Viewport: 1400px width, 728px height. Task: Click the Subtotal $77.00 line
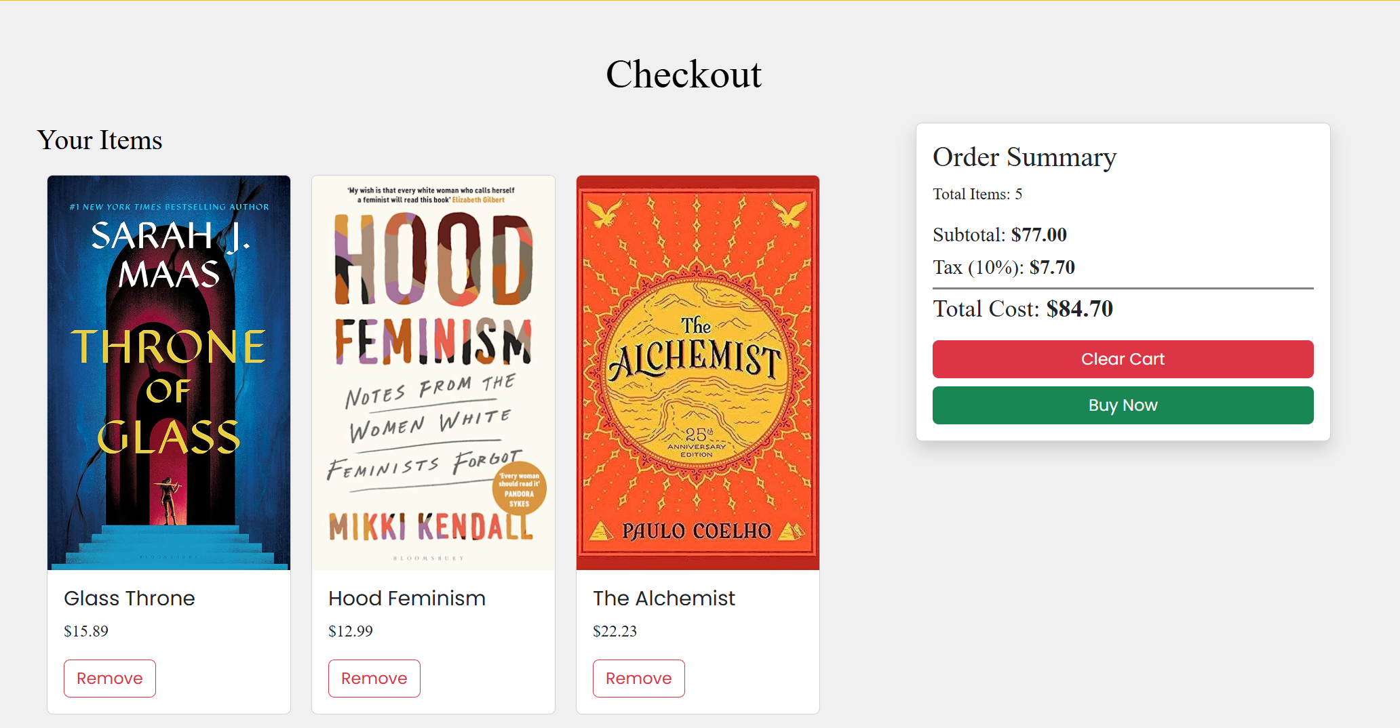point(1000,235)
